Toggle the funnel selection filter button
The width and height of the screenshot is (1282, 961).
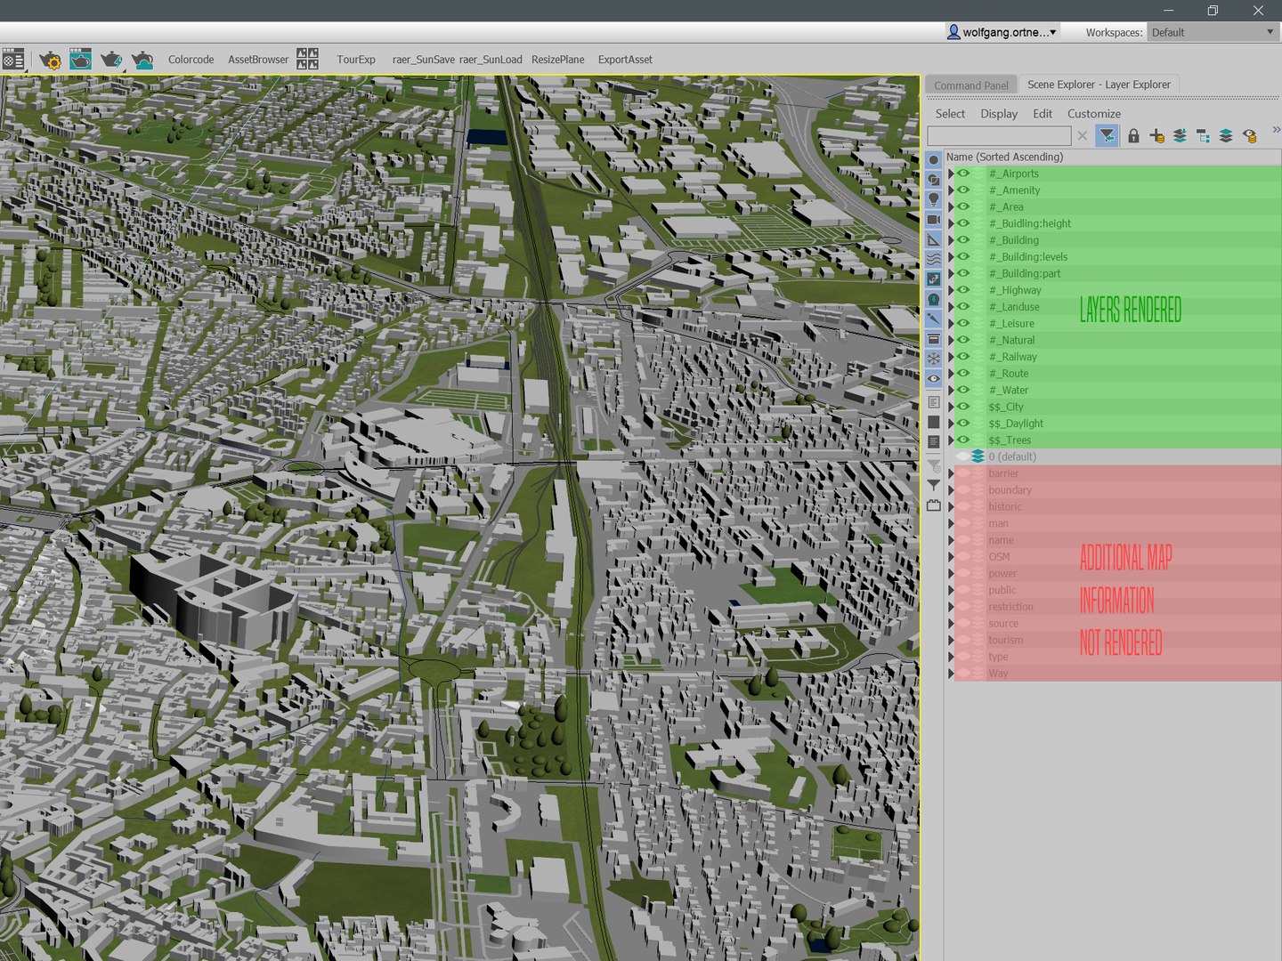[1107, 135]
